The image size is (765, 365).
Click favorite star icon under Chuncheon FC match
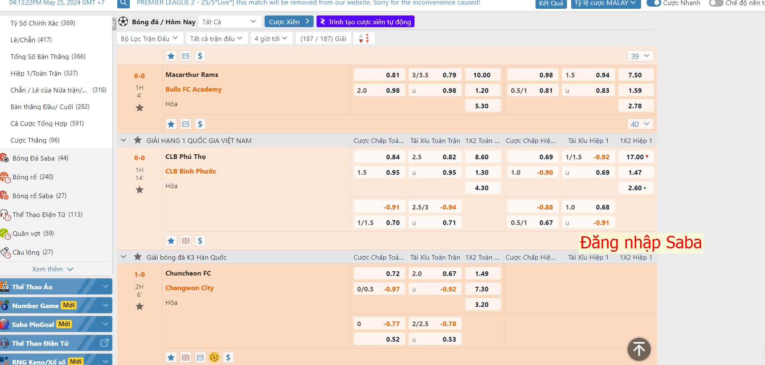(171, 357)
